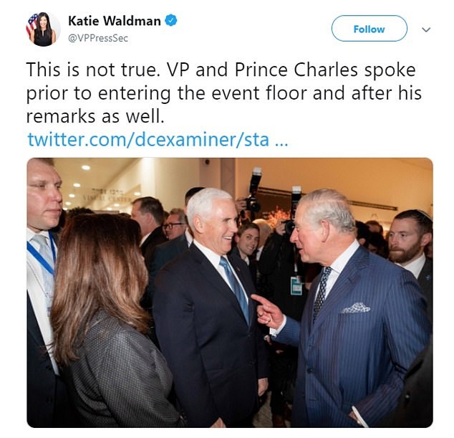This screenshot has height=438, width=454.
Task: Open Katie Waldman's profile avatar
Action: pos(43,29)
